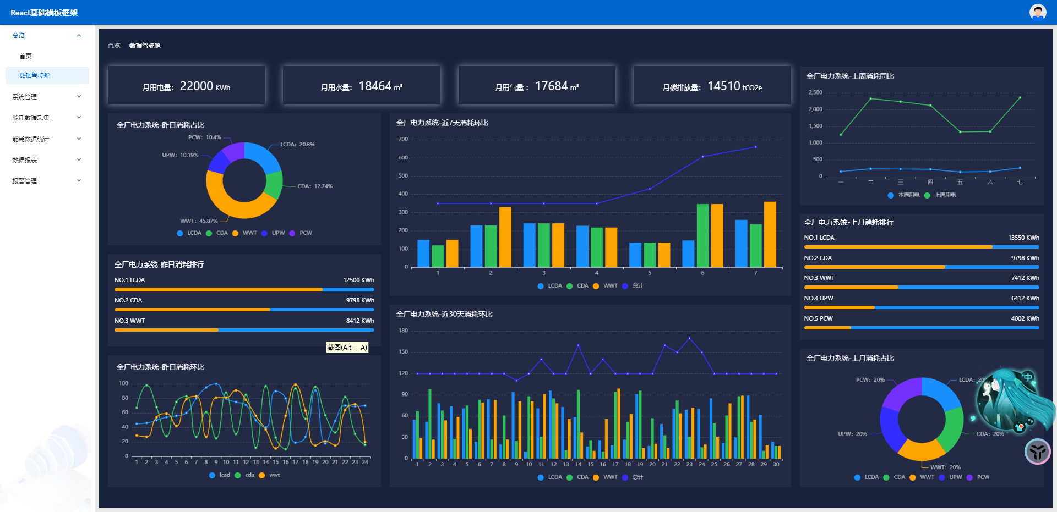The image size is (1057, 512).
Task: Toggle WWT legend in 30-day chart
Action: pyautogui.click(x=605, y=477)
